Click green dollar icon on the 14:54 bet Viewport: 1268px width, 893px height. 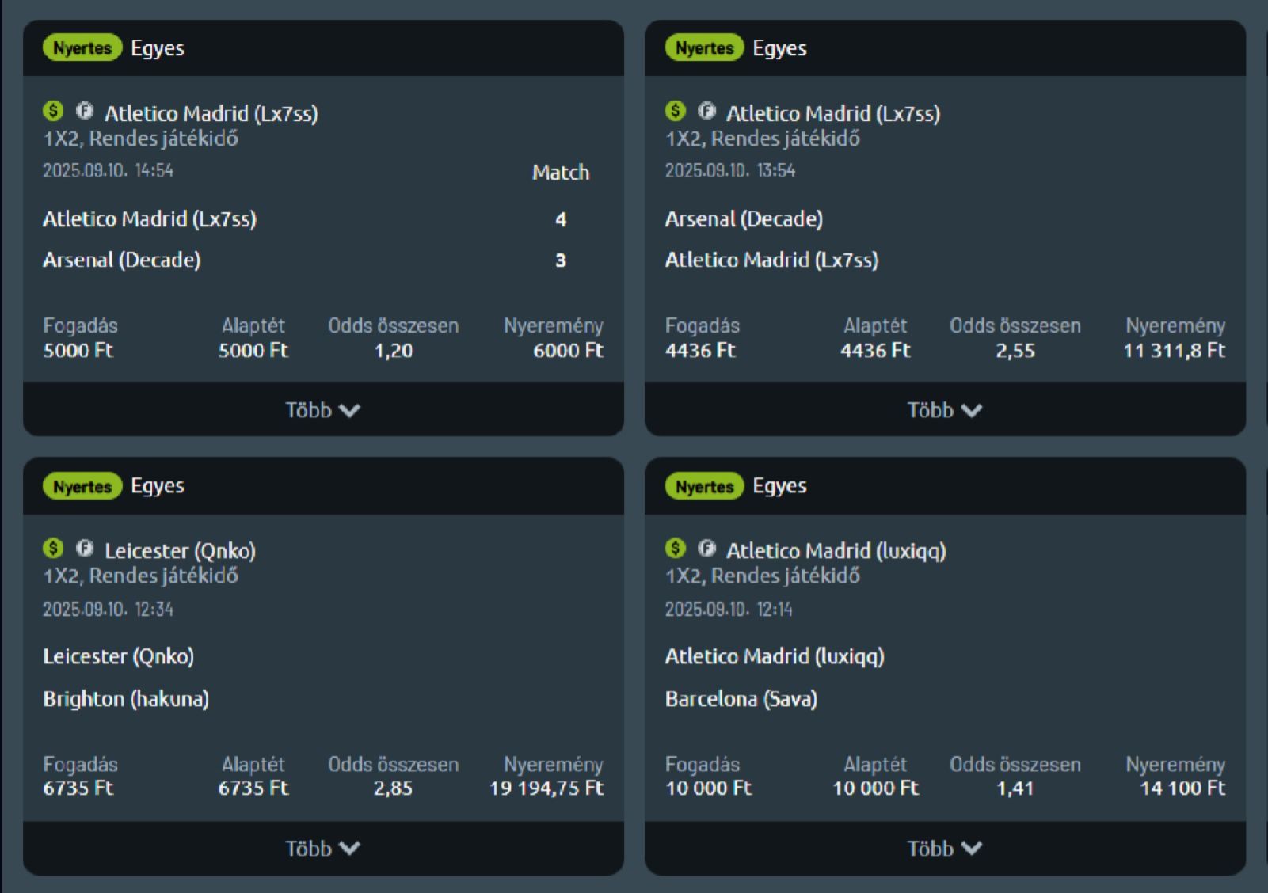tap(53, 111)
